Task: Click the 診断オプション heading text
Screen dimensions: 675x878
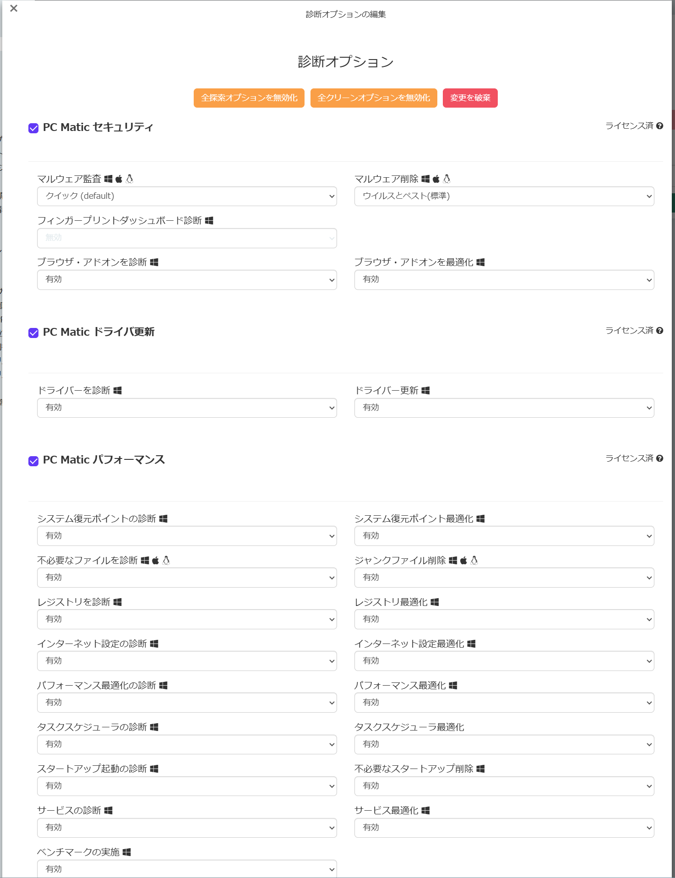Action: click(346, 62)
